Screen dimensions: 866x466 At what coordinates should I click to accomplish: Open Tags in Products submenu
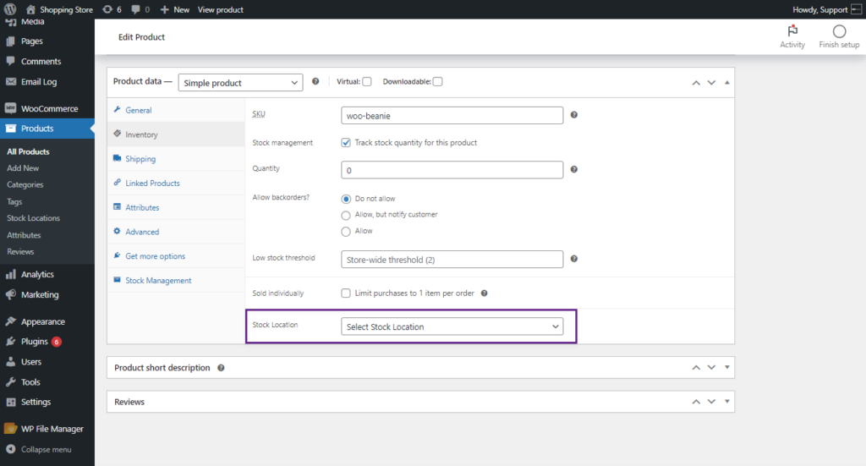[14, 201]
